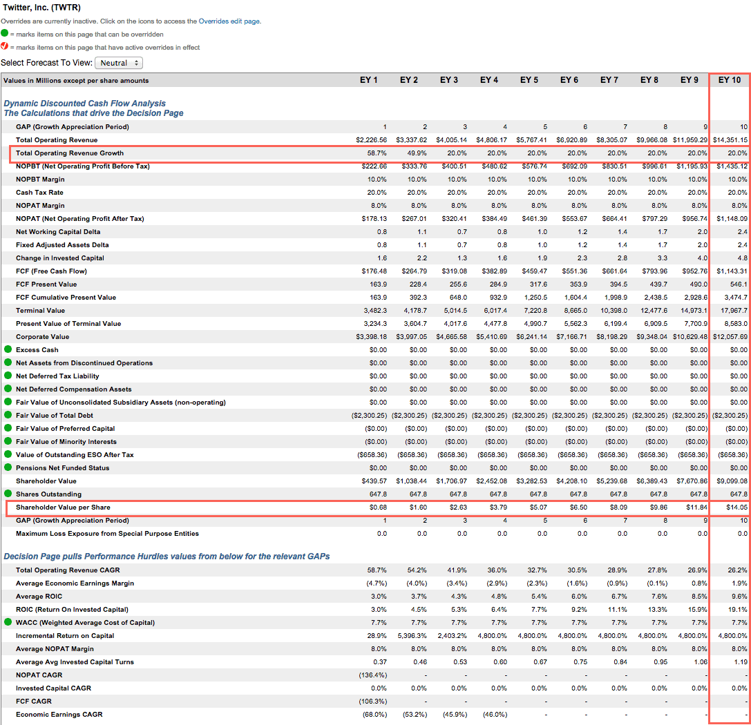751x725 pixels.
Task: Click the 'NOPBT Margin' row label
Action: point(40,179)
